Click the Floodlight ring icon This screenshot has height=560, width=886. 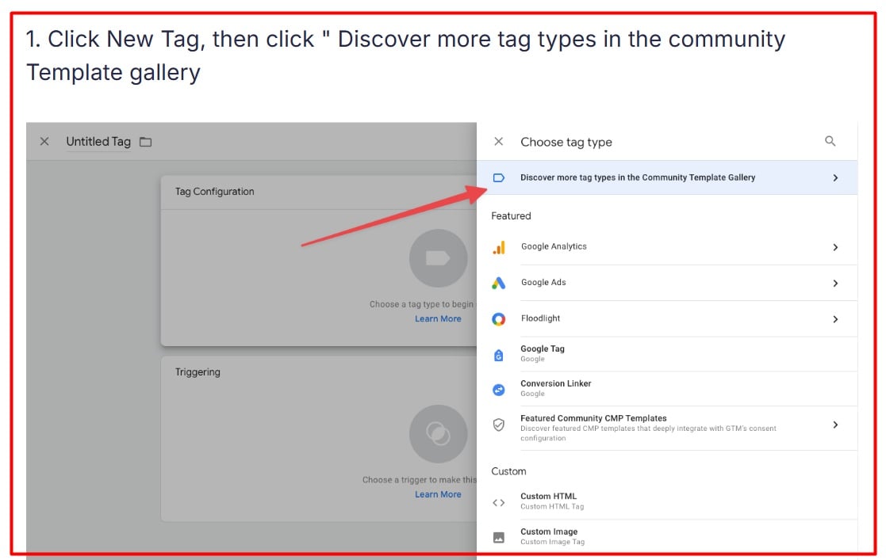[498, 319]
